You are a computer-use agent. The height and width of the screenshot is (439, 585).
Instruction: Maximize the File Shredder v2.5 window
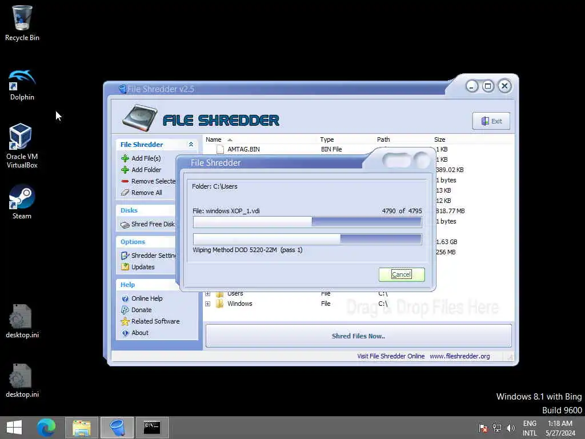click(x=488, y=87)
